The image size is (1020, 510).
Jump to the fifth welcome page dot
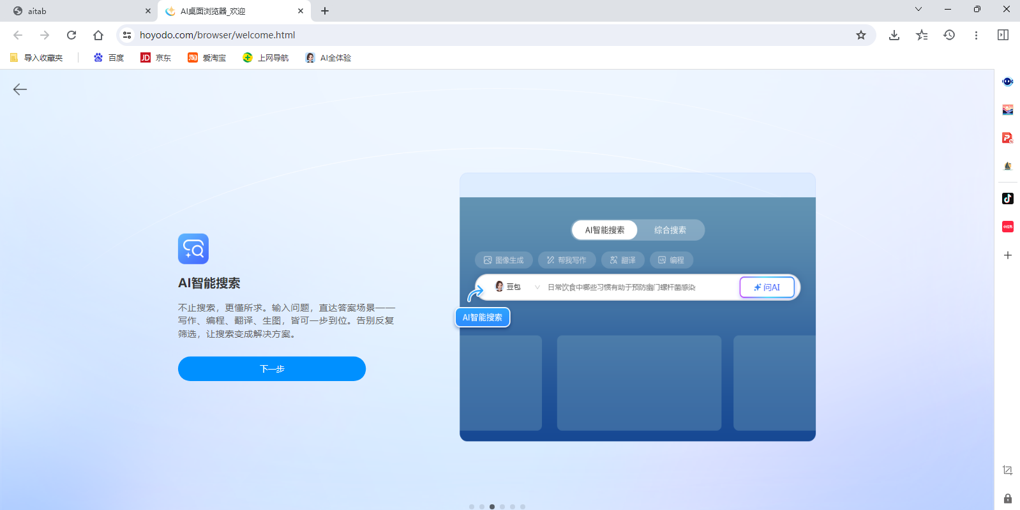click(x=513, y=507)
